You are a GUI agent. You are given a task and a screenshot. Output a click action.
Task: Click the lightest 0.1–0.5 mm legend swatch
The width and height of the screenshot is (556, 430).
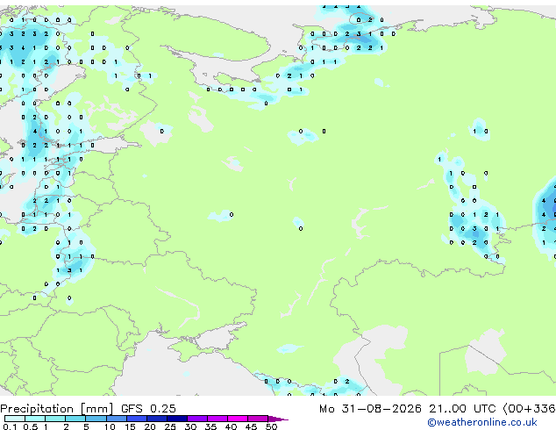click(x=15, y=419)
